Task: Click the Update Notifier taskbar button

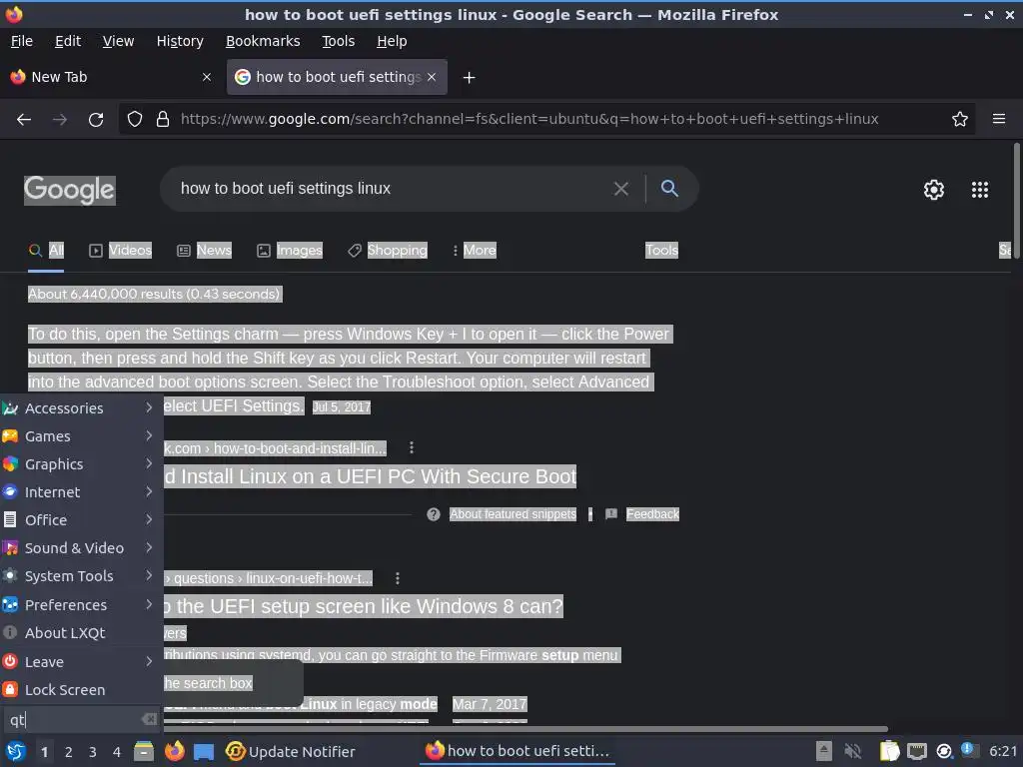Action: [291, 751]
